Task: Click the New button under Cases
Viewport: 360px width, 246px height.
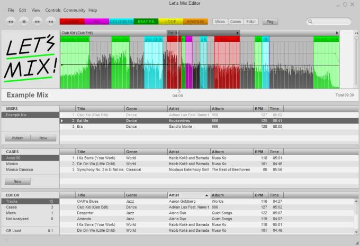Action: (17, 181)
